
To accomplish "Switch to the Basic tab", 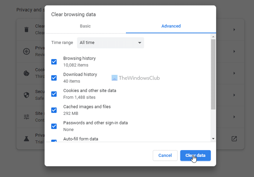I will (x=85, y=26).
